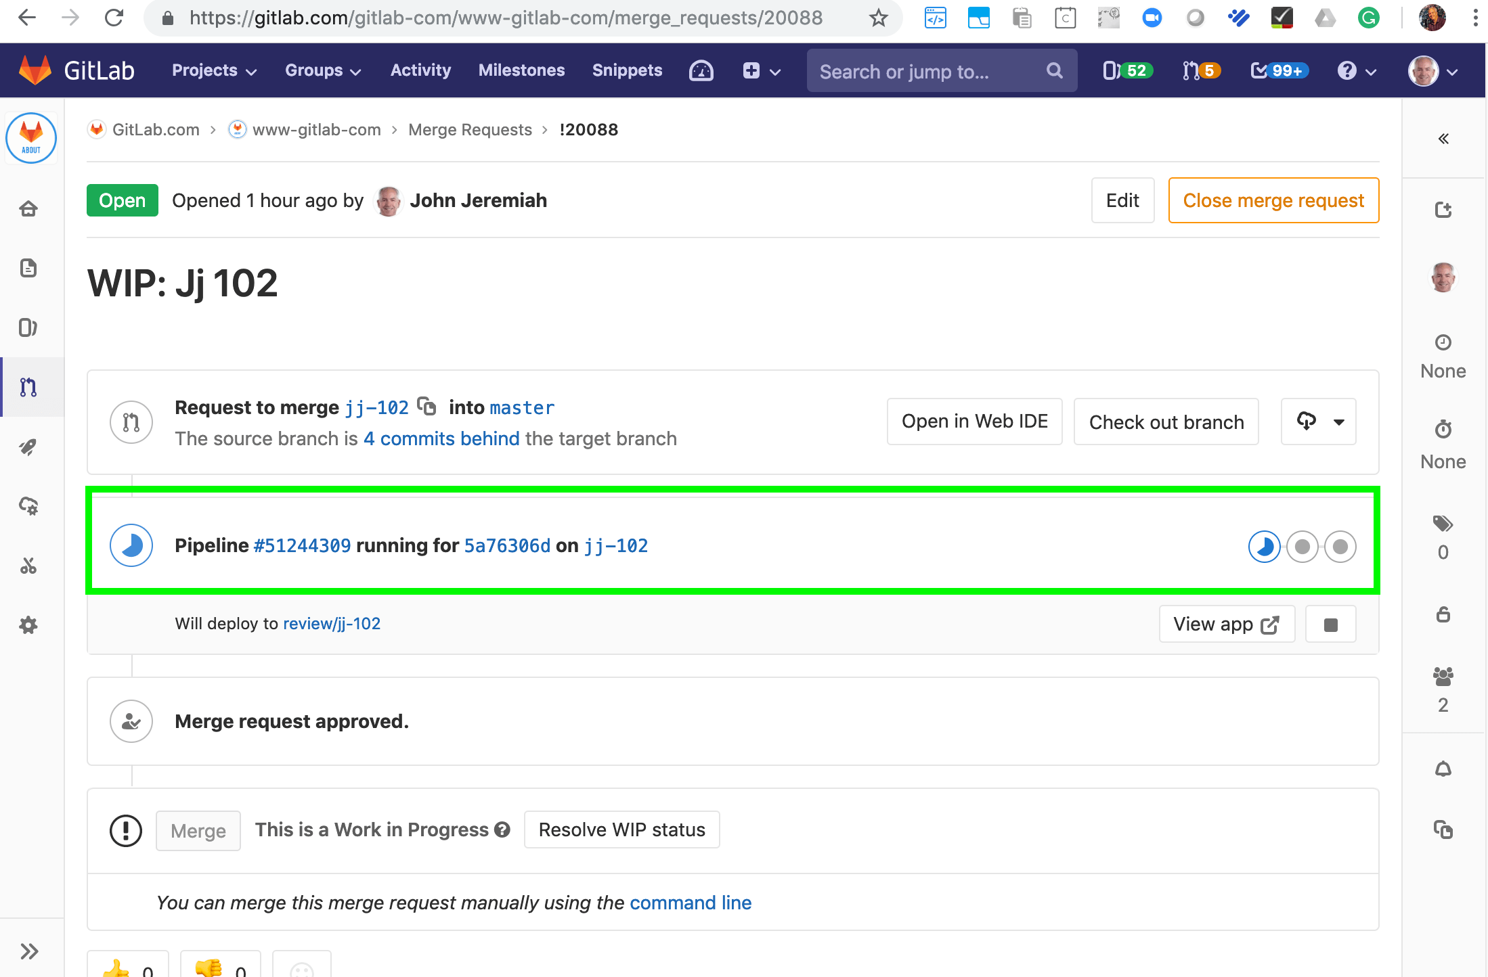Image resolution: width=1488 pixels, height=977 pixels.
Task: Open the Groups dropdown menu
Action: pyautogui.click(x=323, y=70)
